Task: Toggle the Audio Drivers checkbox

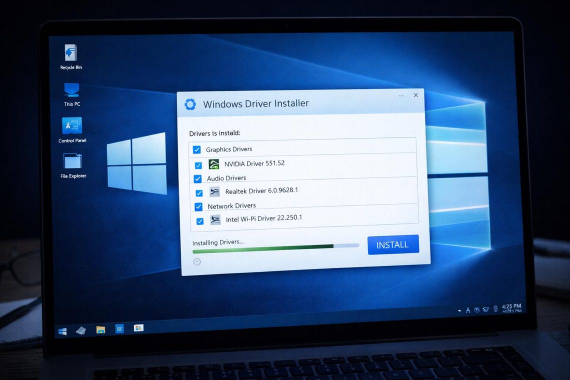Action: point(197,178)
